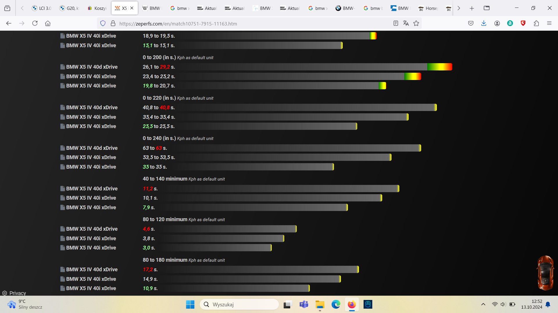Bookmark this page with the star
558x313 pixels.
pyautogui.click(x=416, y=23)
